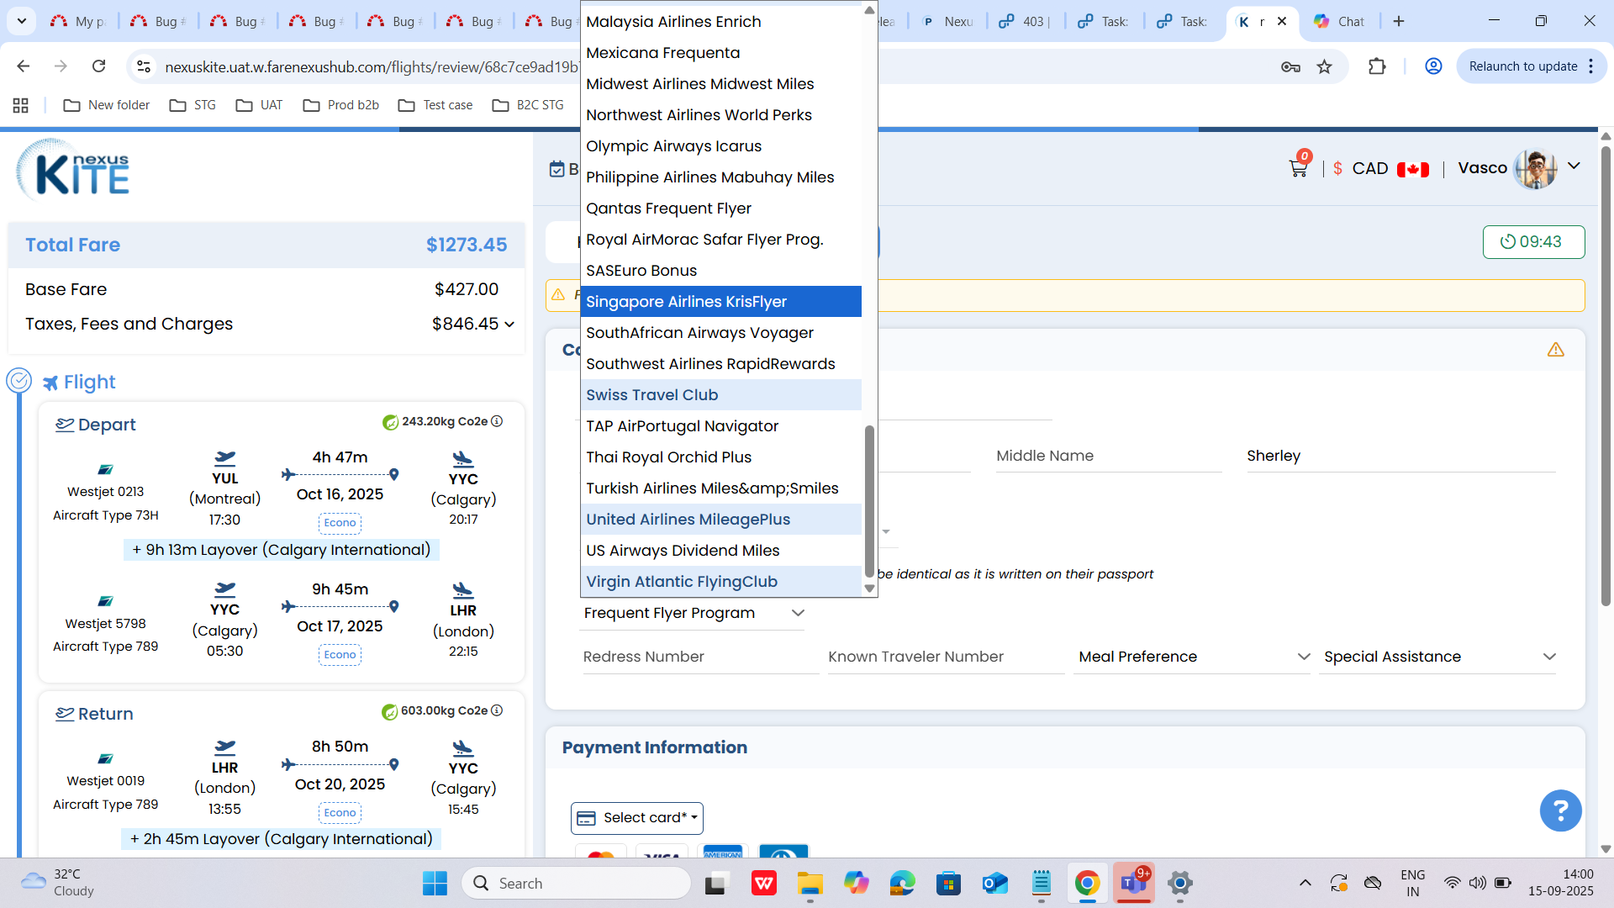Choose Virgin Atlantic FlyingClub option

720,582
